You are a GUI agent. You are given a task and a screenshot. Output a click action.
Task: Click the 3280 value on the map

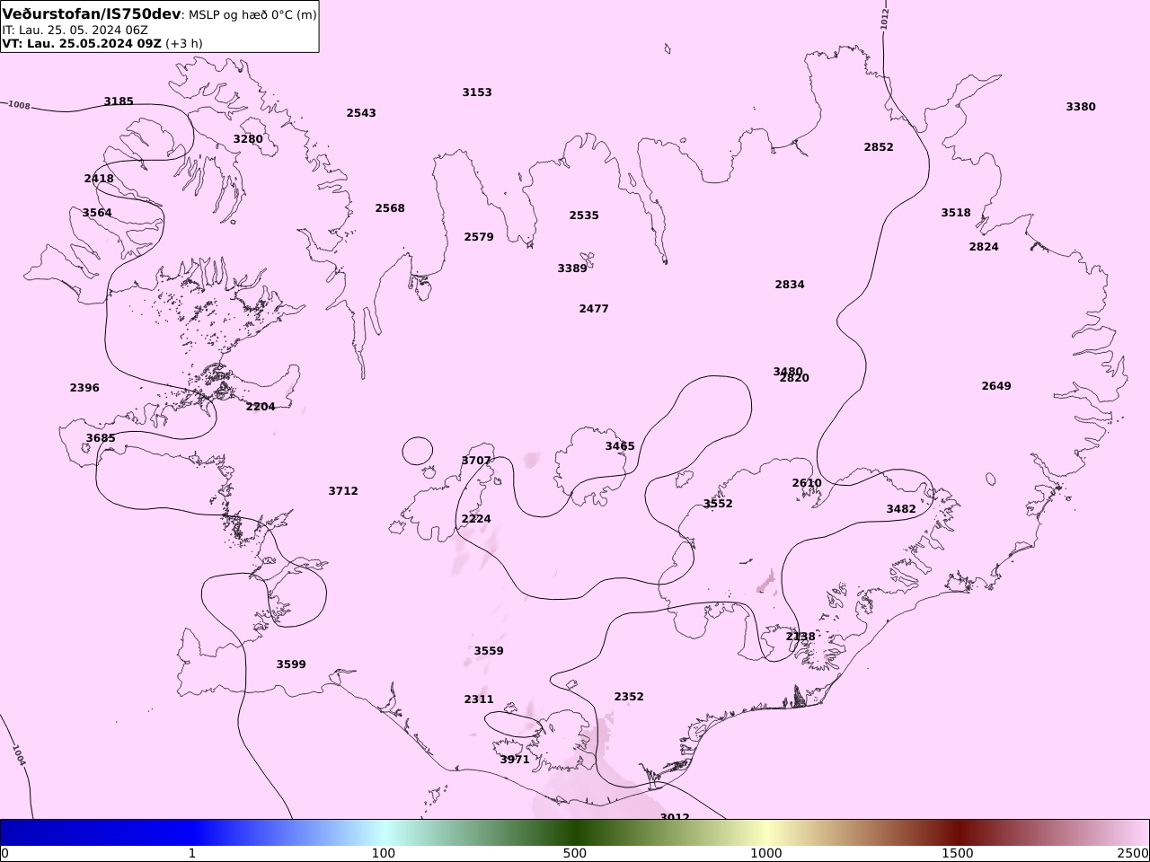click(x=248, y=139)
